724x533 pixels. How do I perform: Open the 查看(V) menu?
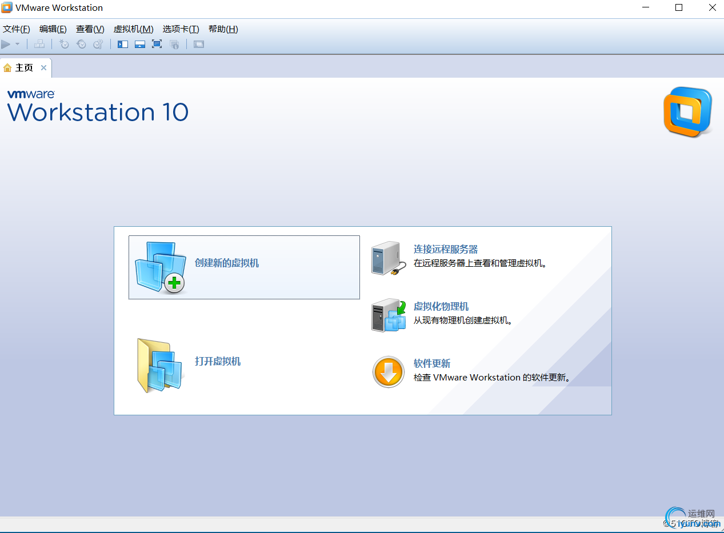[90, 29]
